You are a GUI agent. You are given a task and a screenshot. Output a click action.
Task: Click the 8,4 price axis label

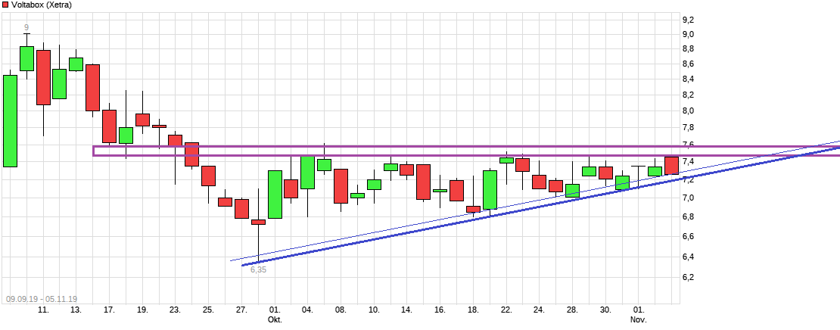[x=688, y=79]
